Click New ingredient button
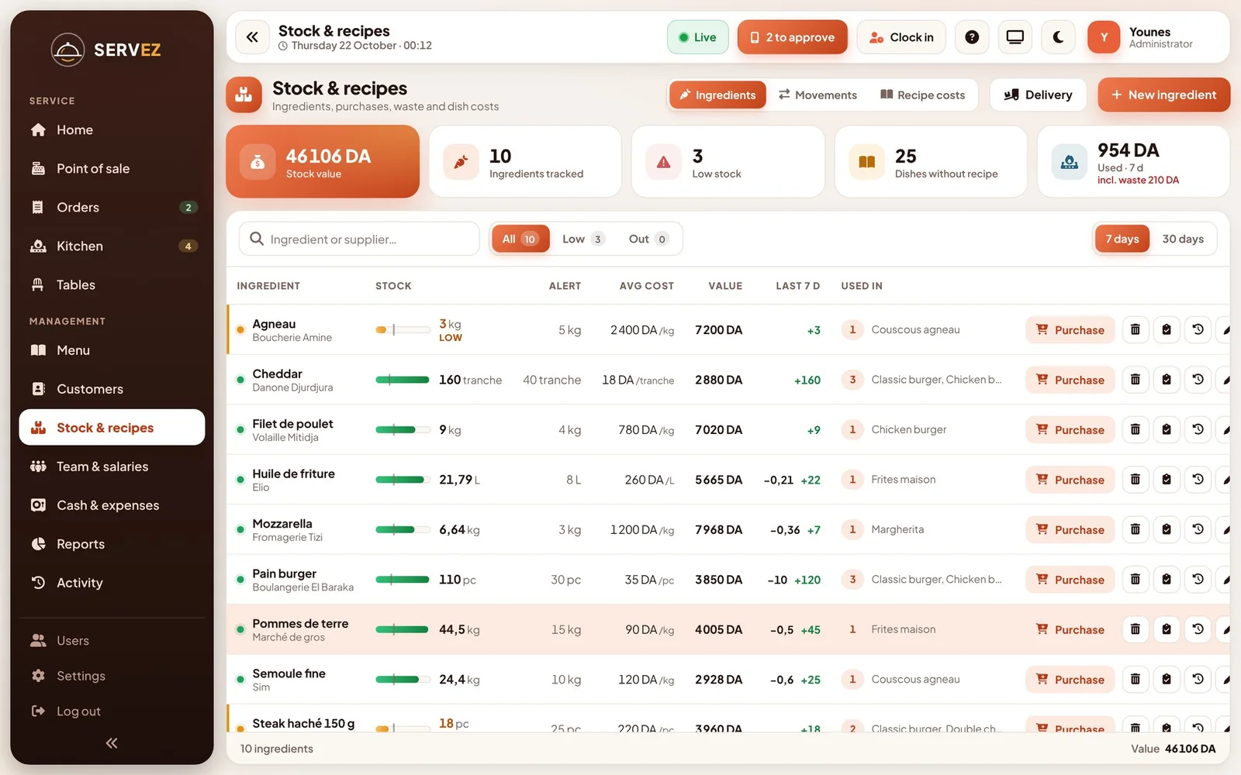 [1163, 95]
